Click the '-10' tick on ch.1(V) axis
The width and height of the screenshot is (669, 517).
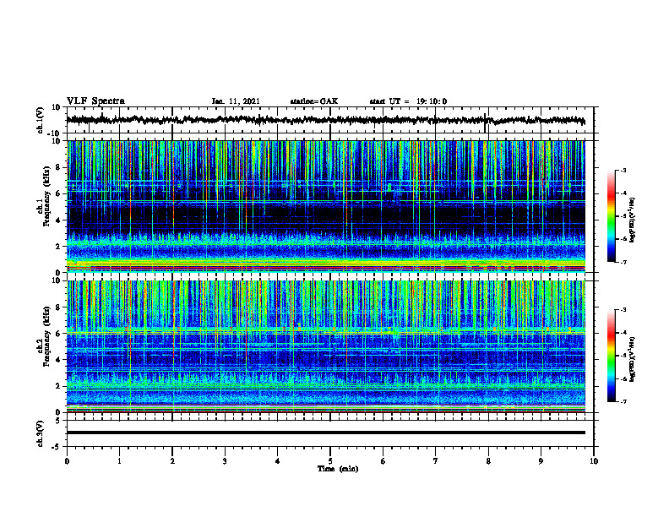click(55, 133)
